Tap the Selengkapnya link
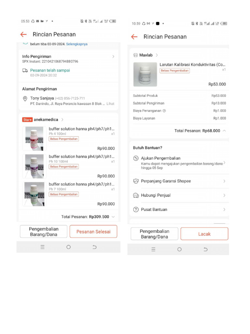This screenshot has width=250, height=334. [x=77, y=44]
